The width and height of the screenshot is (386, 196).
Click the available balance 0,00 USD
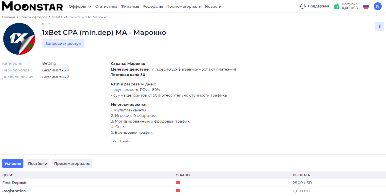(x=350, y=8)
